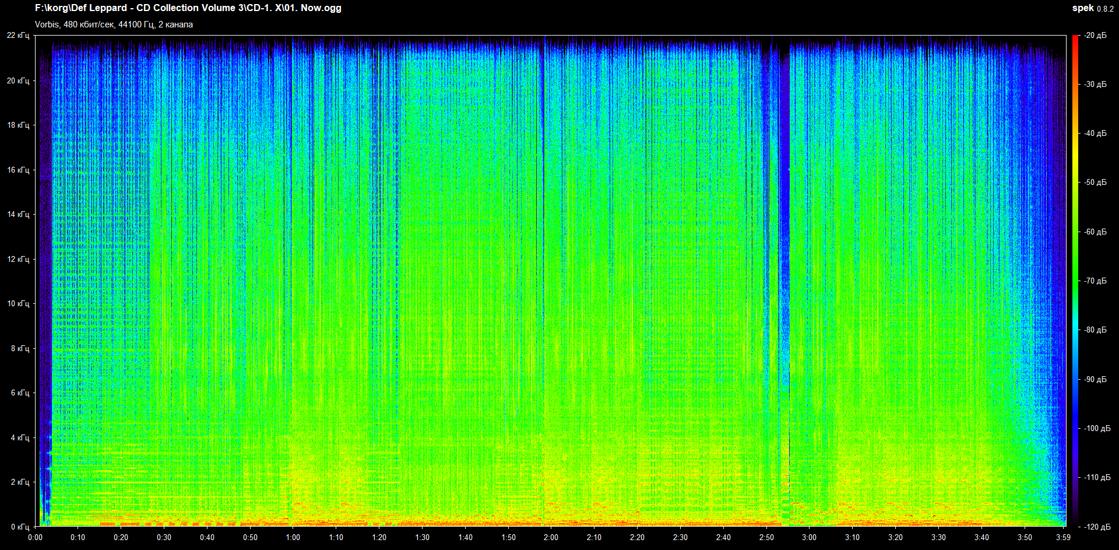Click the 4 kHz frequency axis label
Screen dimensions: 1119x550
click(20, 437)
